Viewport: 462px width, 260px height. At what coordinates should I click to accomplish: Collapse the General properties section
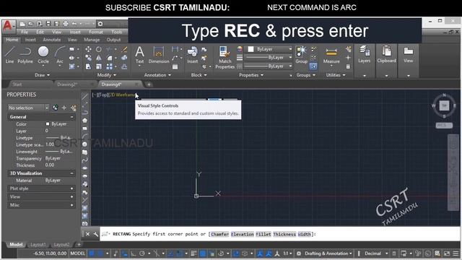(x=71, y=117)
